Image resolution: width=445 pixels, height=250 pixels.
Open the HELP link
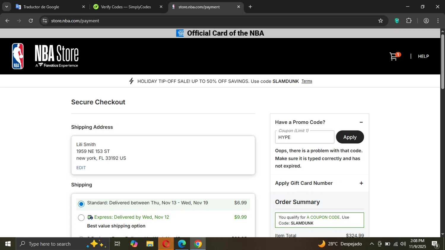point(423,56)
